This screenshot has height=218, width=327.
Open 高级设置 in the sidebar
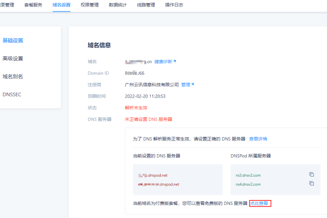coord(13,58)
